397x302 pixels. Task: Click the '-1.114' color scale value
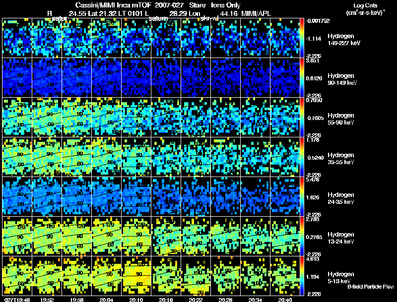coord(314,39)
